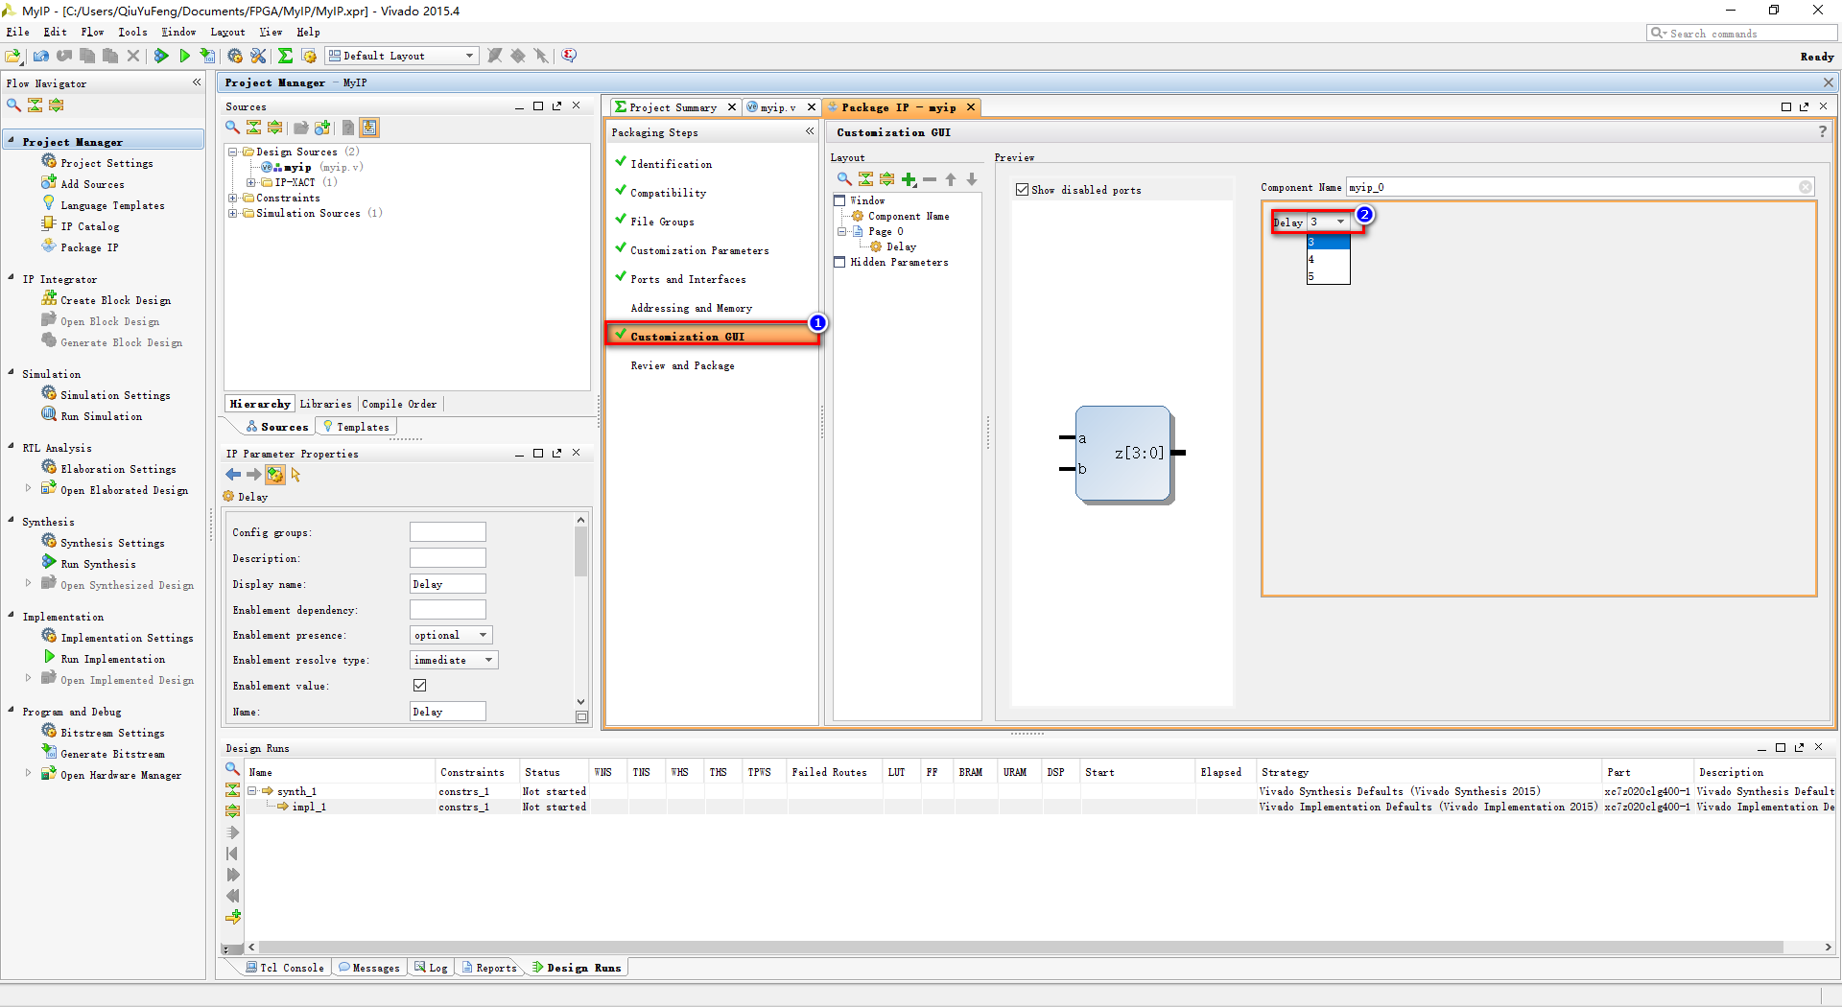Click Search commands field
This screenshot has height=1007, width=1842.
coord(1741,33)
